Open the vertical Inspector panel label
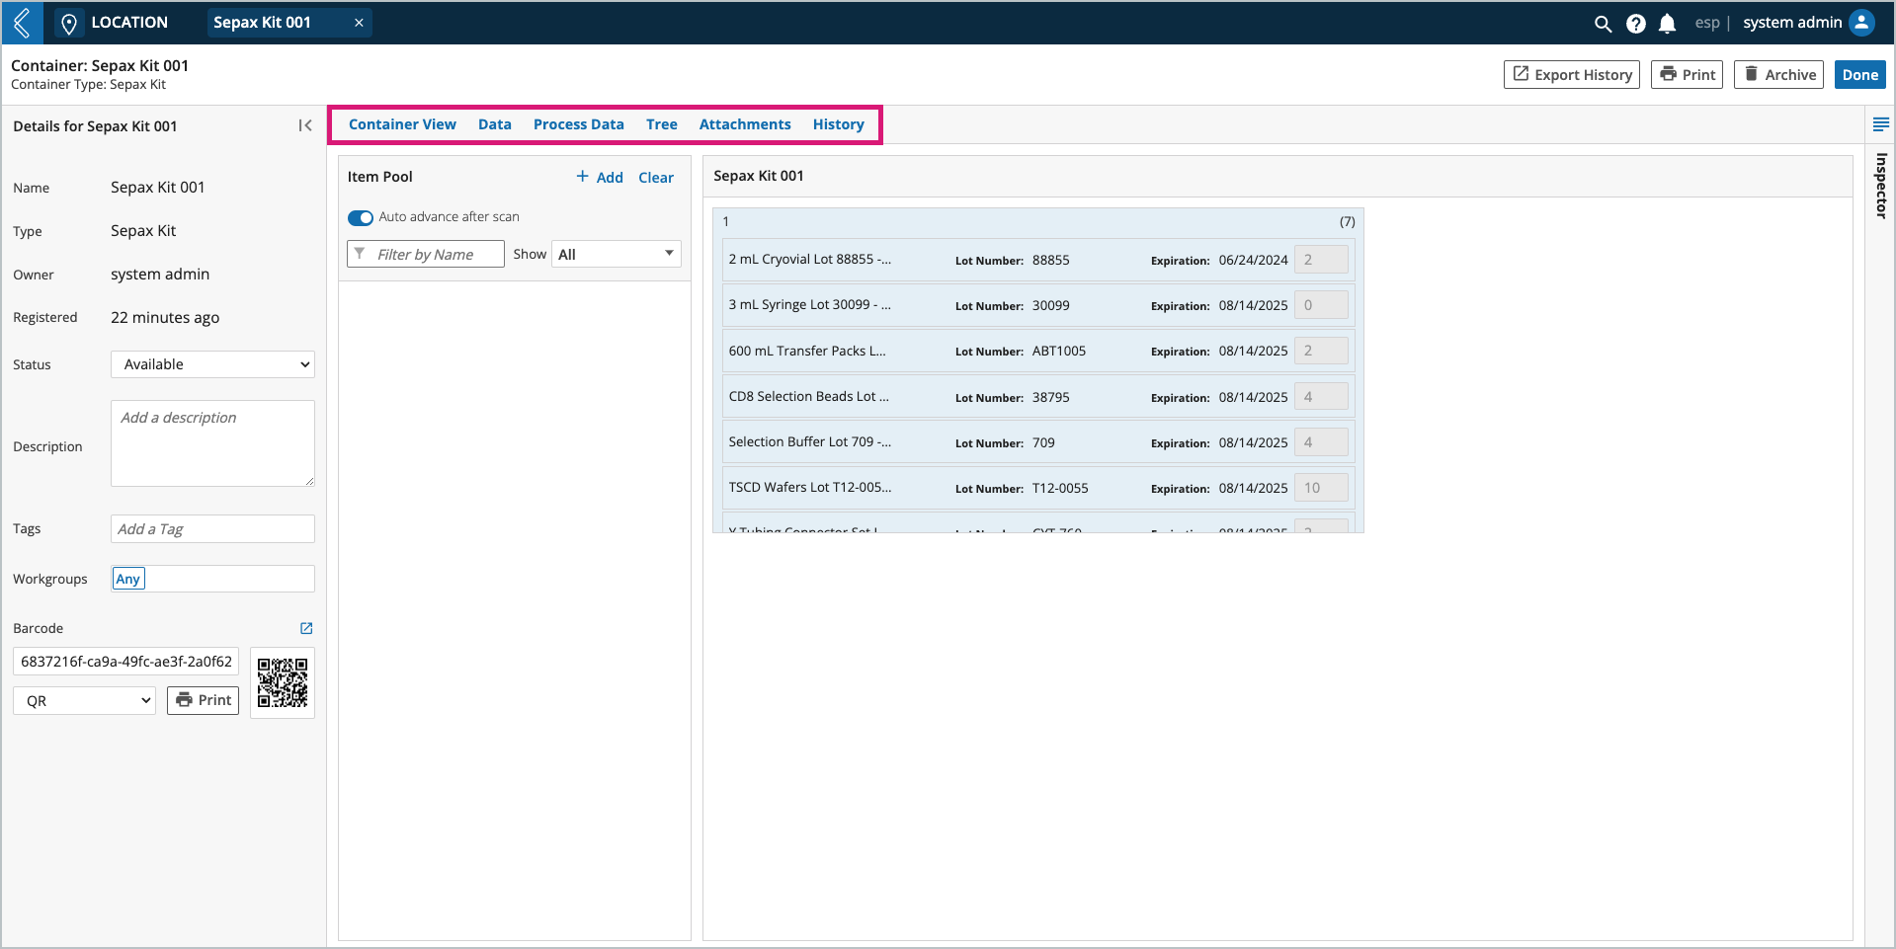 [x=1881, y=186]
